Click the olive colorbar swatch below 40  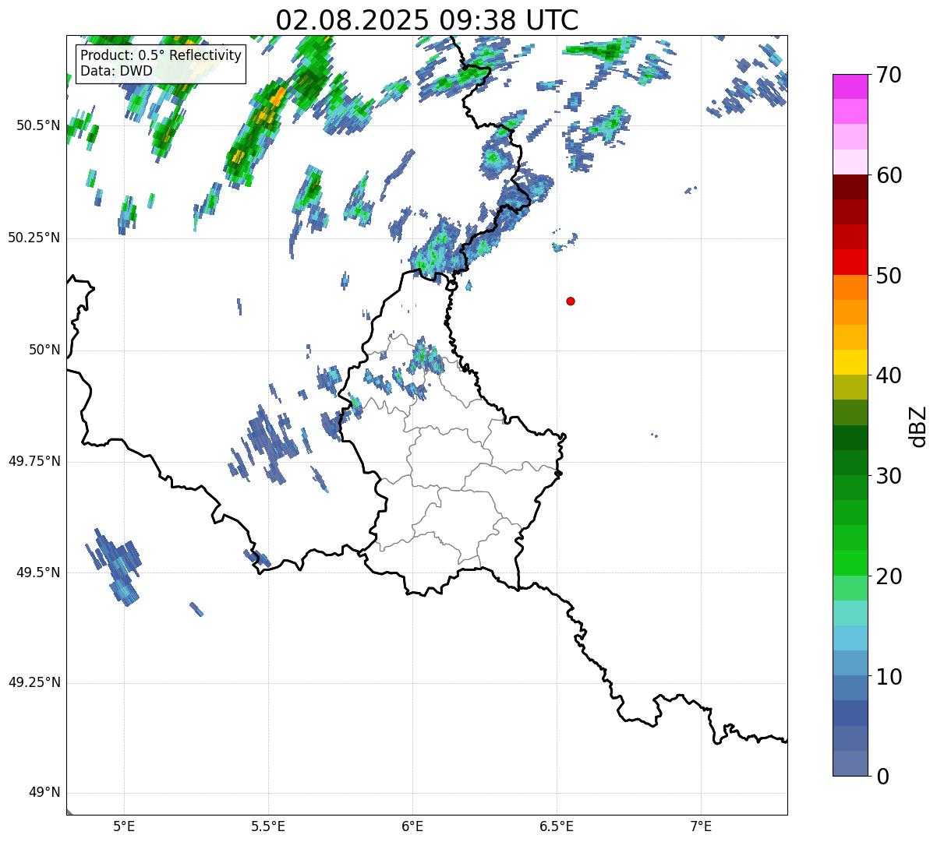850,387
